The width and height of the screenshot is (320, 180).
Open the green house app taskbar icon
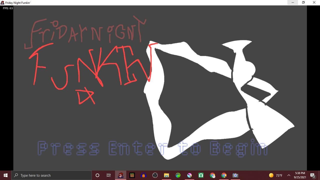201,175
